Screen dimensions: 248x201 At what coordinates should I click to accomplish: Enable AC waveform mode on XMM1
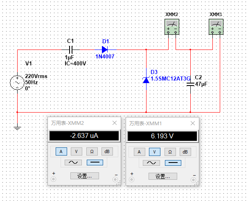pyautogui.click(x=151, y=163)
